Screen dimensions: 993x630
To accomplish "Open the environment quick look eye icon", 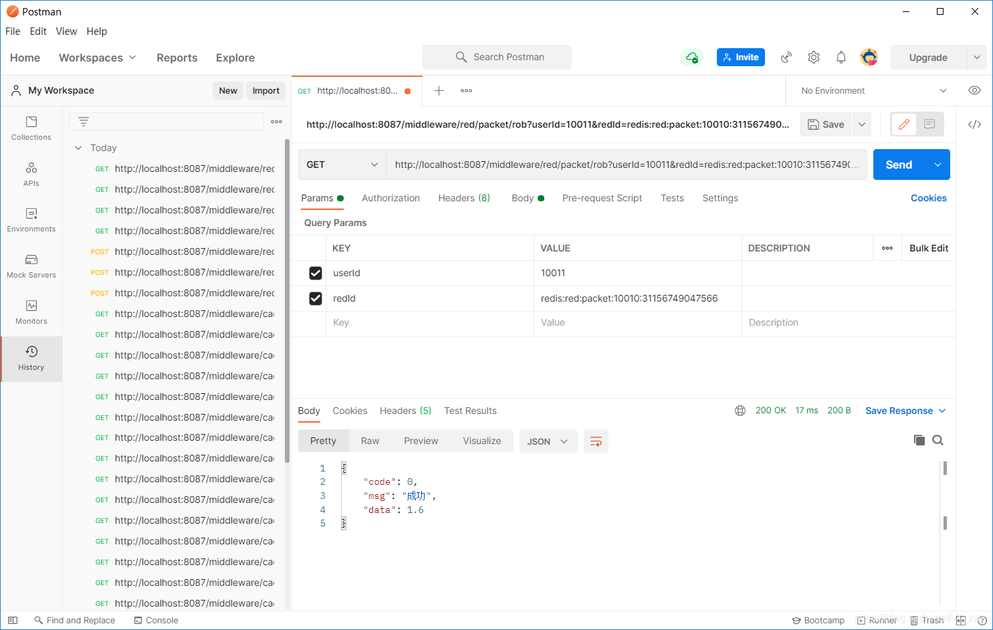I will [x=974, y=90].
